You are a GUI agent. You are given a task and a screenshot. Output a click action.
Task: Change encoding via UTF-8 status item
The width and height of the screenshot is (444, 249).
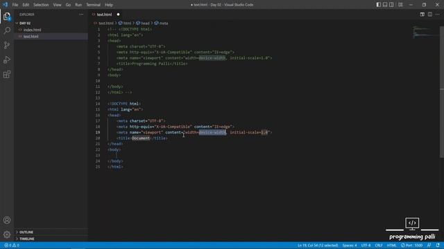tap(366, 246)
